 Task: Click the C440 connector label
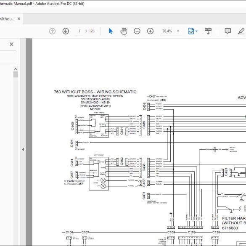tap(72, 126)
